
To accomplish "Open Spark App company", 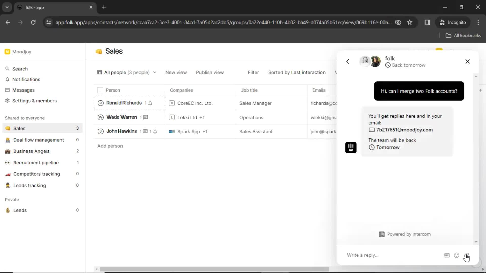I will click(189, 132).
